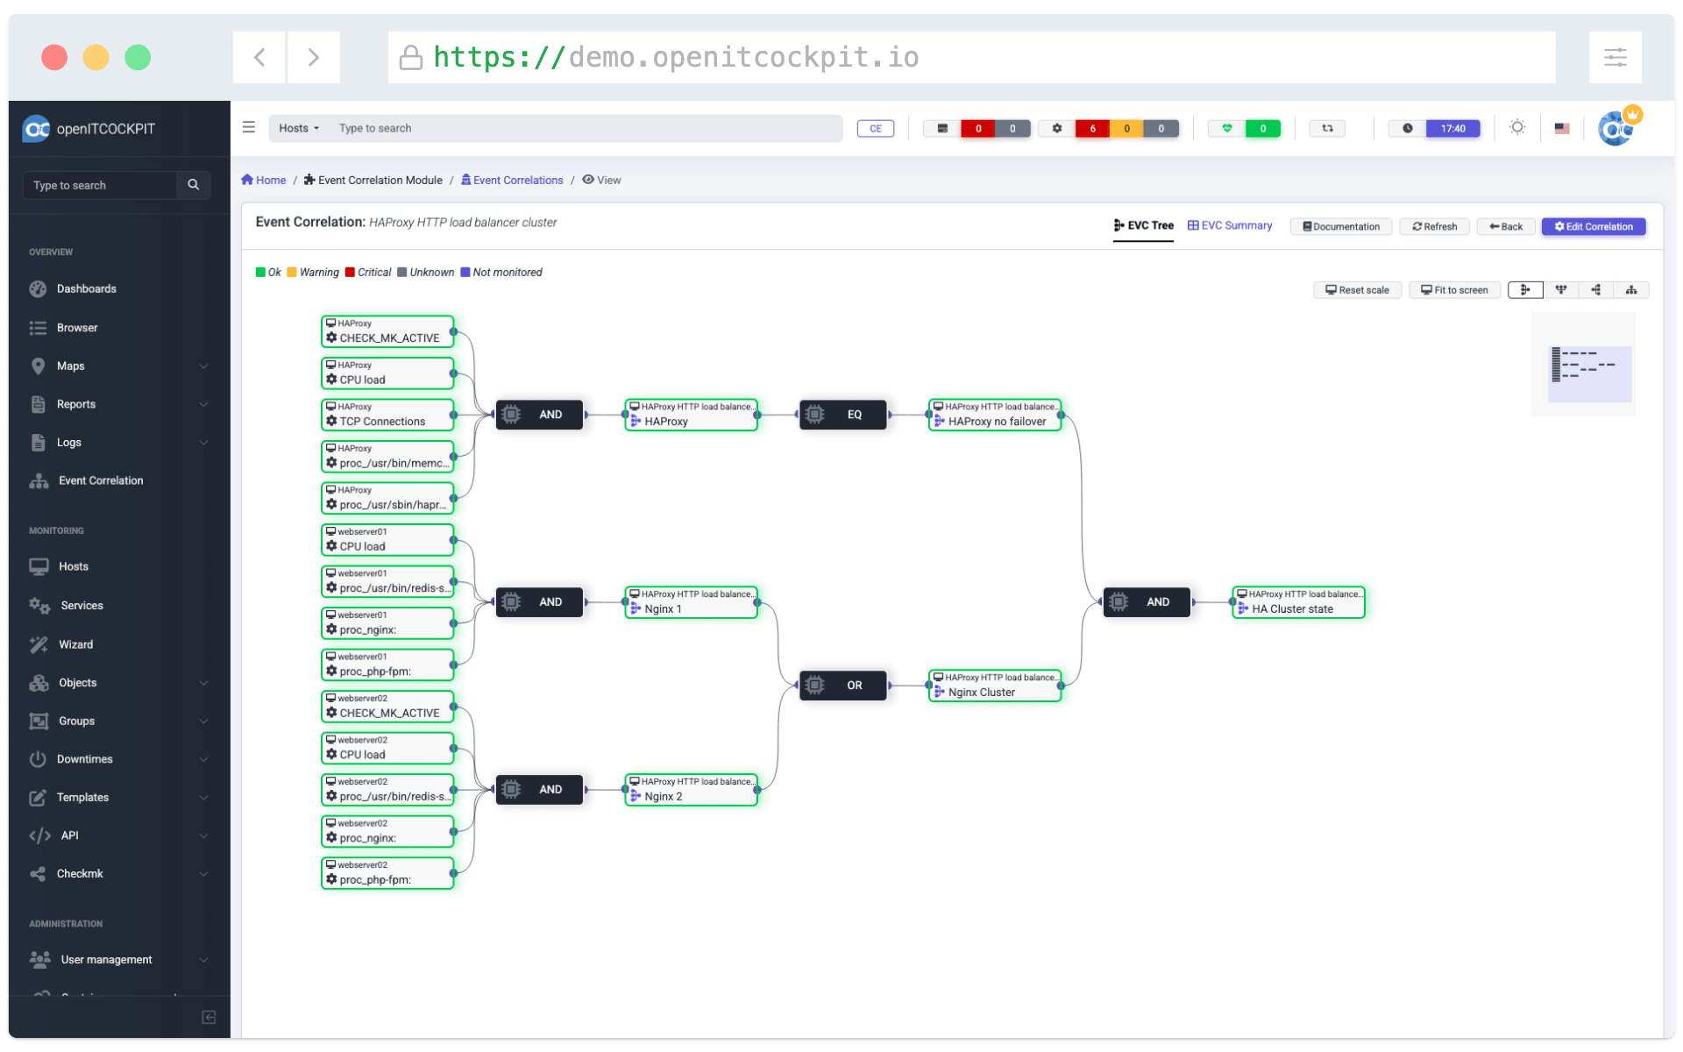Click the browser address bar
This screenshot has width=1683, height=1052.
(x=971, y=58)
